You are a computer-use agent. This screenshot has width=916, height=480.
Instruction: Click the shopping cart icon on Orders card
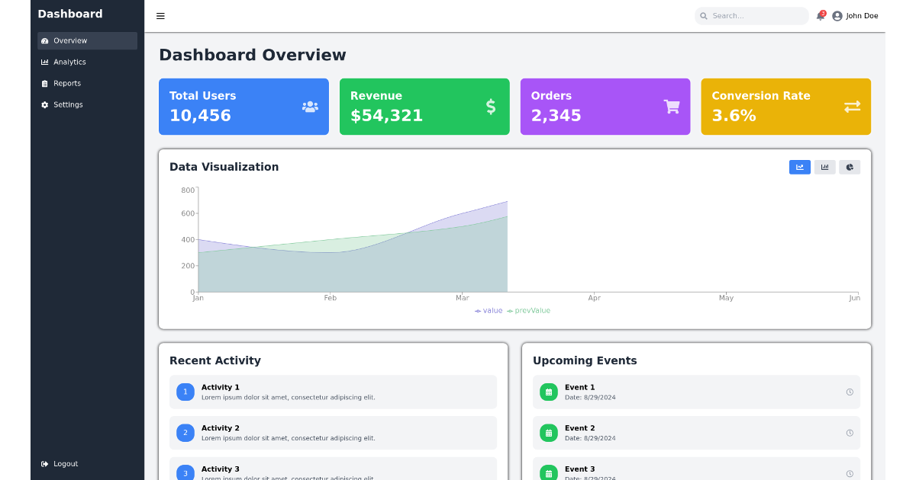click(672, 107)
